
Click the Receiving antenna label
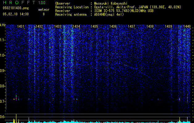coord(71,14)
